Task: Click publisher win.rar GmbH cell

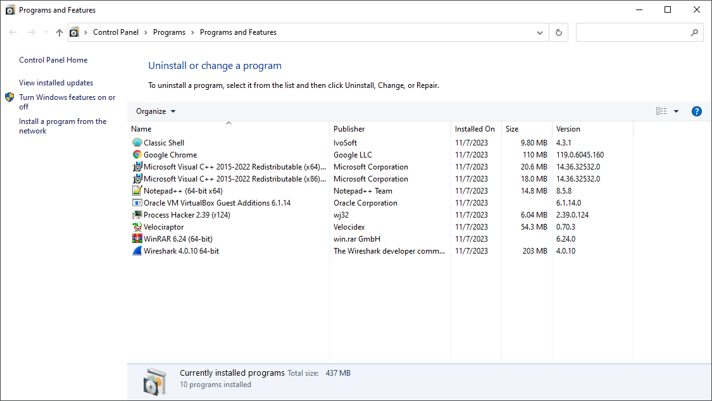Action: [357, 238]
